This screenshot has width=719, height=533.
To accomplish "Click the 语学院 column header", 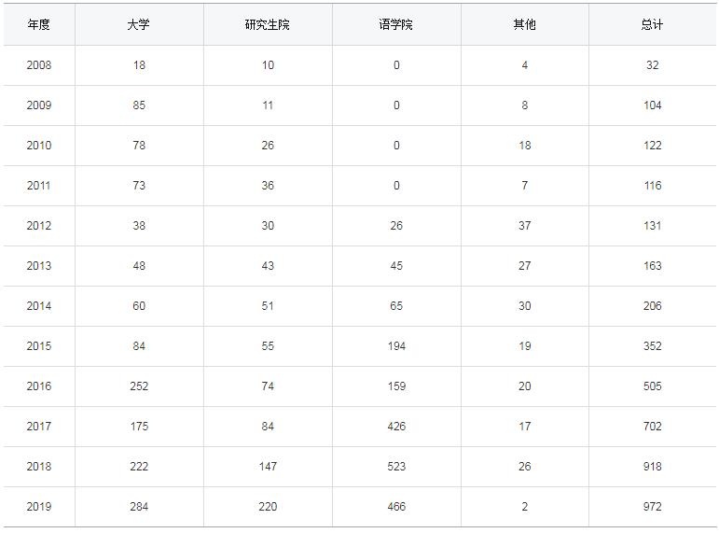I will pyautogui.click(x=395, y=24).
